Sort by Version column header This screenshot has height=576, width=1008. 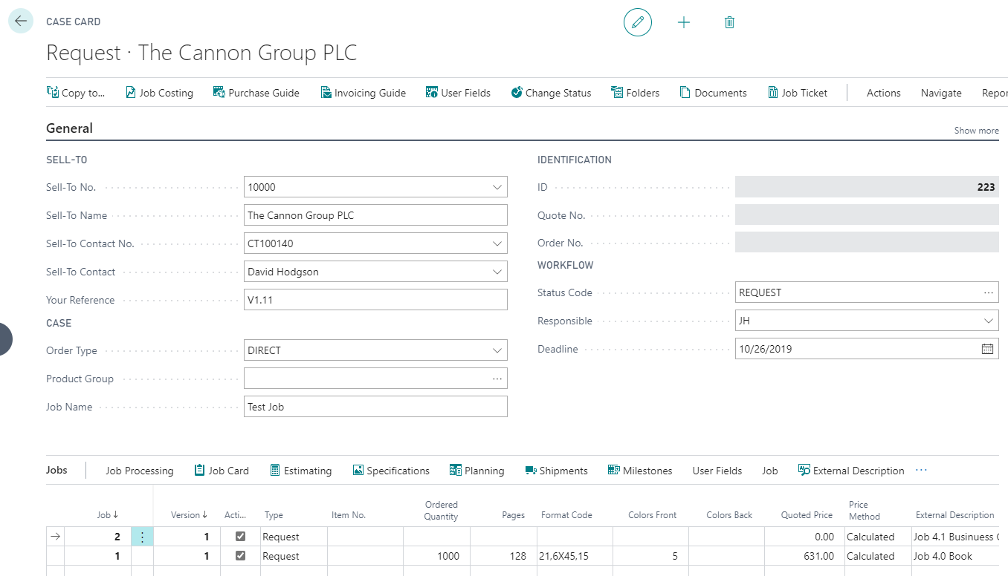[189, 514]
